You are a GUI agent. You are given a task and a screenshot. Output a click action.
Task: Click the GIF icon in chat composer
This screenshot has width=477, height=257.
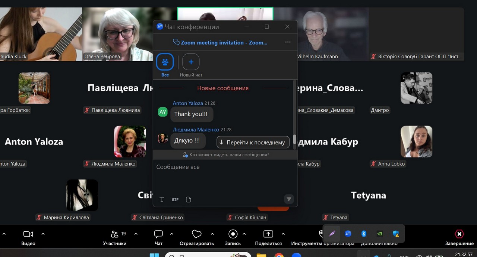[175, 199]
